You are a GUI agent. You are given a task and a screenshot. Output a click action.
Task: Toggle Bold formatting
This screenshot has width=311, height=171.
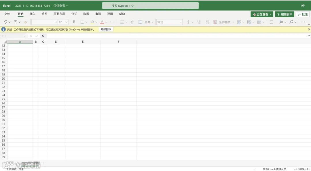pos(74,22)
